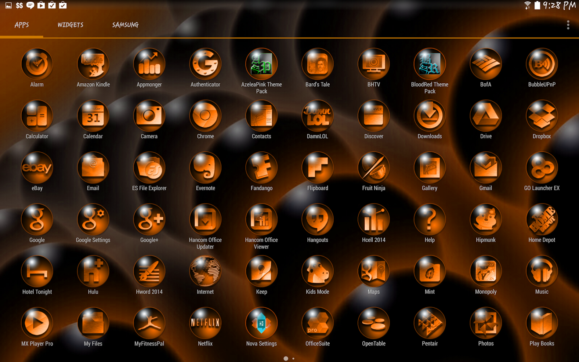Image resolution: width=579 pixels, height=362 pixels.
Task: Launch Kids Mode
Action: click(x=318, y=271)
